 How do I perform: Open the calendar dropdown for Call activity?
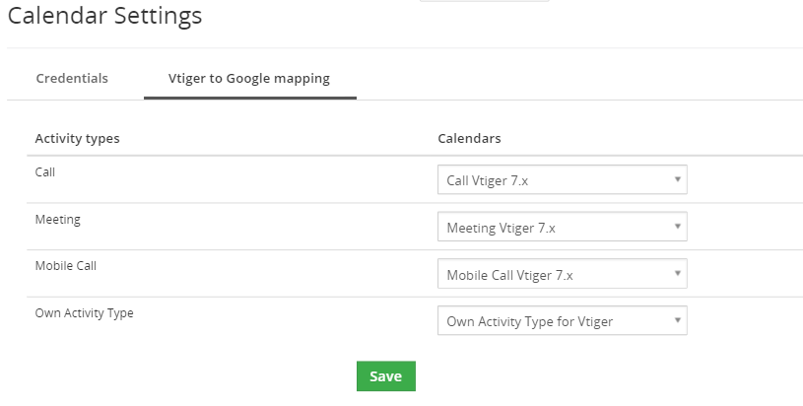[x=563, y=179]
